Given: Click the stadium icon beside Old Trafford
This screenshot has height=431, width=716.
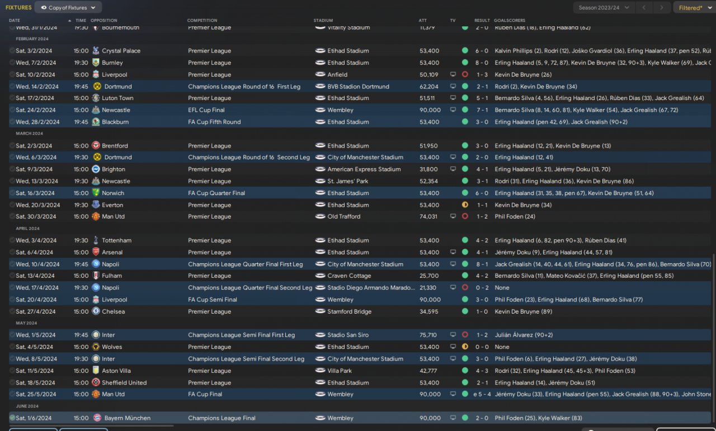Looking at the screenshot, I should 320,216.
